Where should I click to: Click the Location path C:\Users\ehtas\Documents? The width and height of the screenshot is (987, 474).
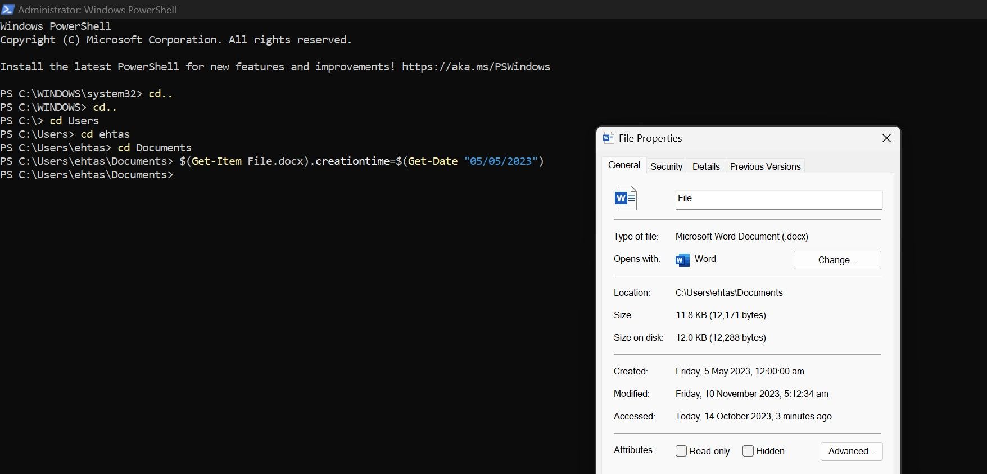(x=728, y=292)
